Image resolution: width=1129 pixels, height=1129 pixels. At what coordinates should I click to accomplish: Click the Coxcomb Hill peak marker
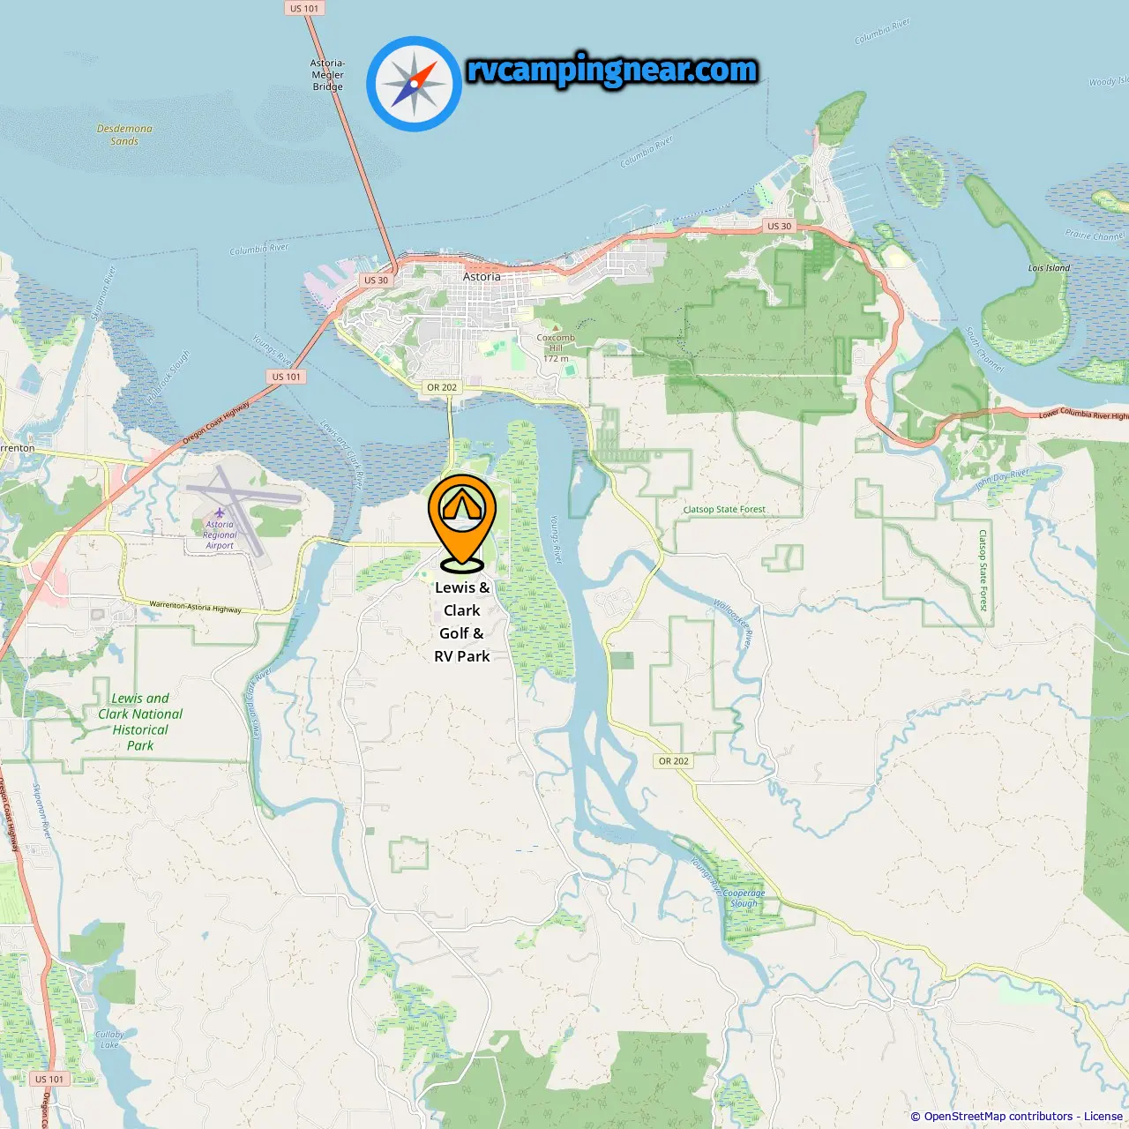556,328
